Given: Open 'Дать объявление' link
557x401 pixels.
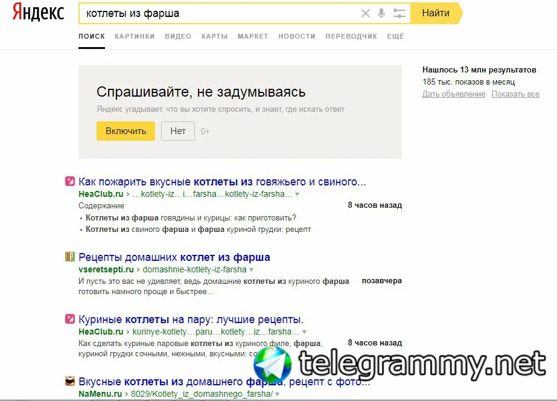Looking at the screenshot, I should 454,94.
